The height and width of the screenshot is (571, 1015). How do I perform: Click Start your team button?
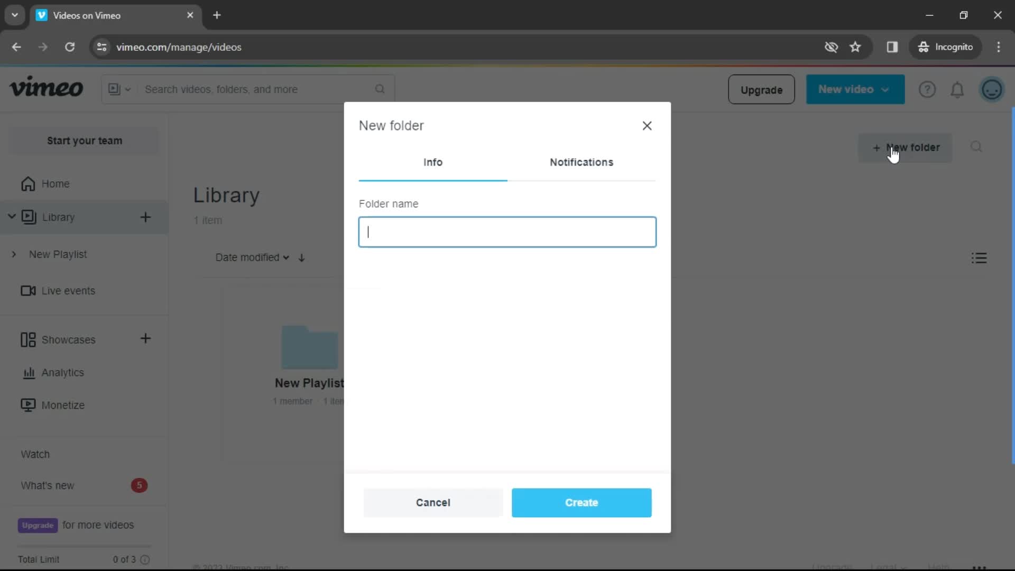(85, 141)
